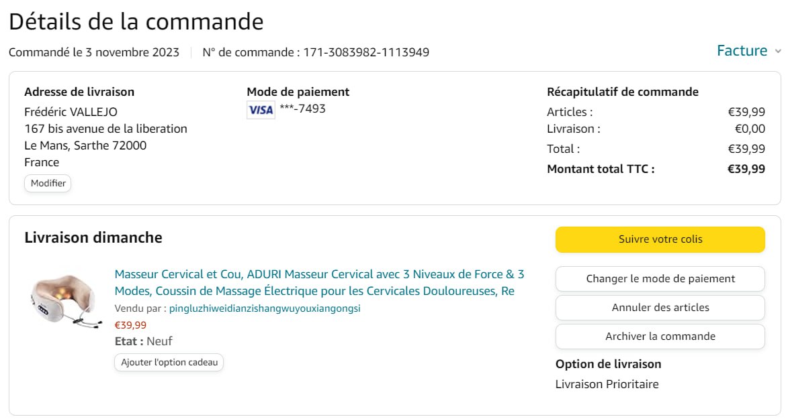Visit seller pingluzhiweidianzishangwuyouxiangongsi link
Image resolution: width=786 pixels, height=419 pixels.
pos(265,308)
